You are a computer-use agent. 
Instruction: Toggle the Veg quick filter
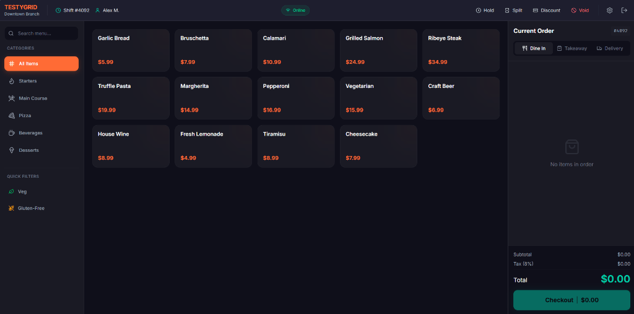41,191
